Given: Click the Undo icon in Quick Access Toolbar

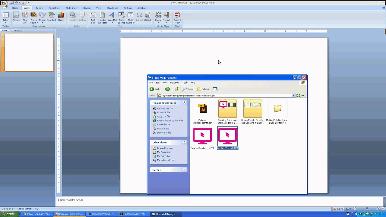Looking at the screenshot, I should pos(16,2).
